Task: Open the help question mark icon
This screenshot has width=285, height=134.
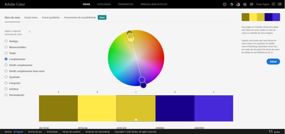Action: 245,4
